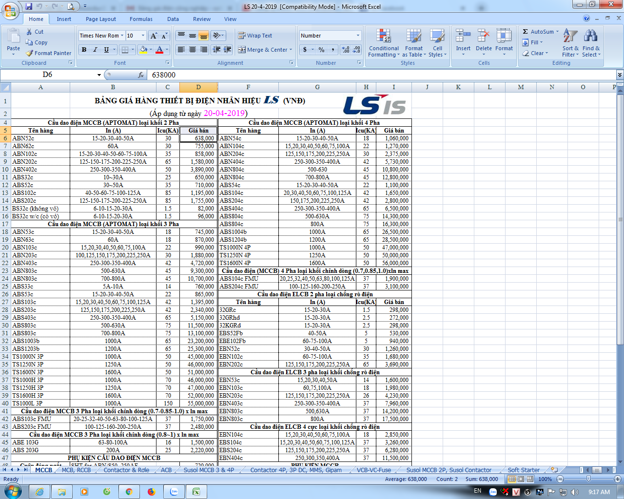Center text horizontally

pos(193,50)
